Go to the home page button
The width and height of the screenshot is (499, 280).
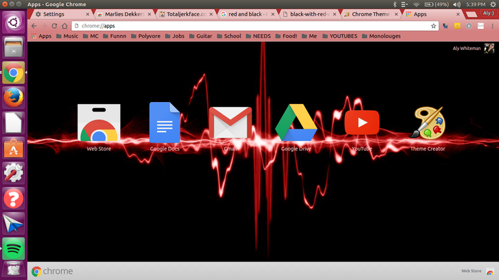(64, 26)
